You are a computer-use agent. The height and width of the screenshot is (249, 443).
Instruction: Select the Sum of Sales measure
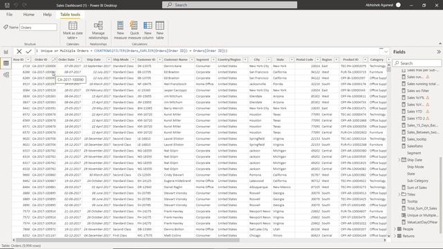point(417,187)
